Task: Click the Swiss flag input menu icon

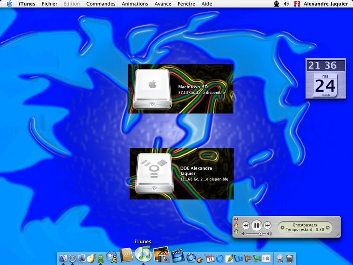Action: 297,4
